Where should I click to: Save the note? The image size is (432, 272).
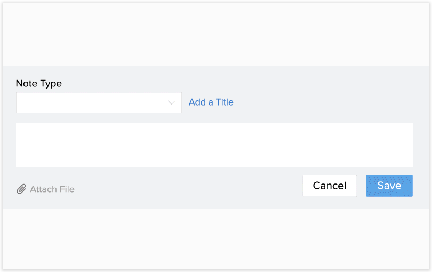[x=389, y=186]
